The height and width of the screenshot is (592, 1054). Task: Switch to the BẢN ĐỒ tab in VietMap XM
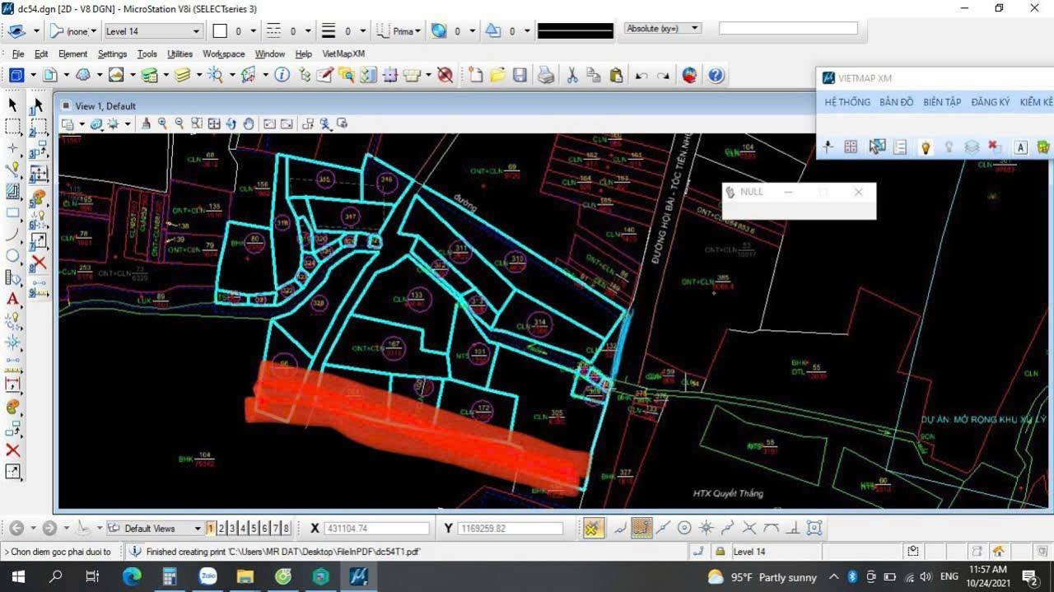pos(896,102)
